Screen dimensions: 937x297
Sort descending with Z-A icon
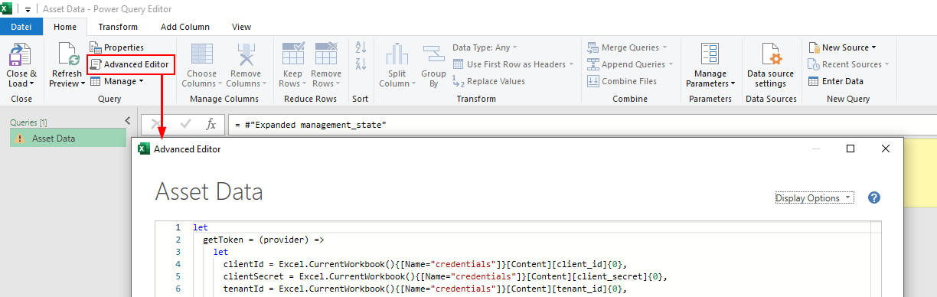click(x=361, y=64)
